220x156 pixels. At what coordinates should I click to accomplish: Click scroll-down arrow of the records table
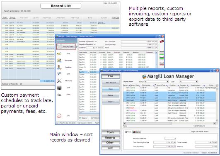point(217,121)
